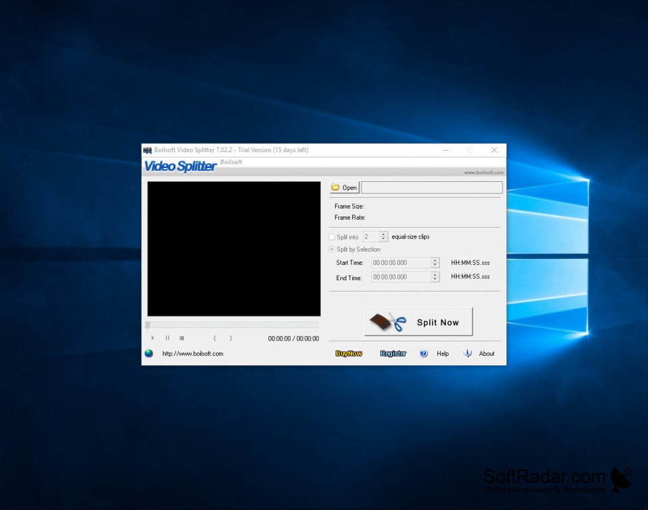Screen dimensions: 648x510
Task: Click the black video preview area
Action: (234, 248)
